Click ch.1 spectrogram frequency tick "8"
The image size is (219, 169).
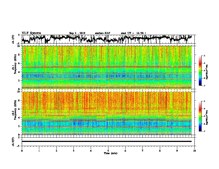(x=19, y=55)
